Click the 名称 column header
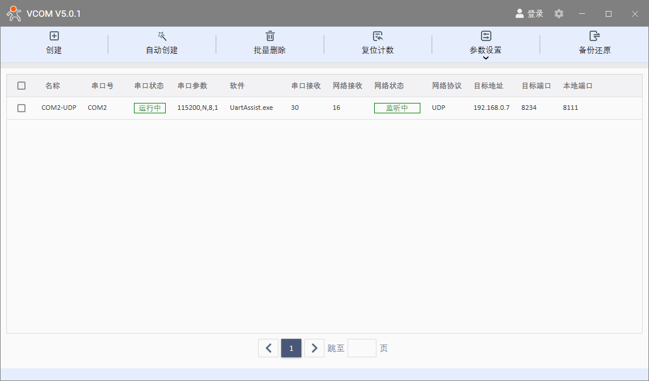649x381 pixels. pyautogui.click(x=53, y=86)
